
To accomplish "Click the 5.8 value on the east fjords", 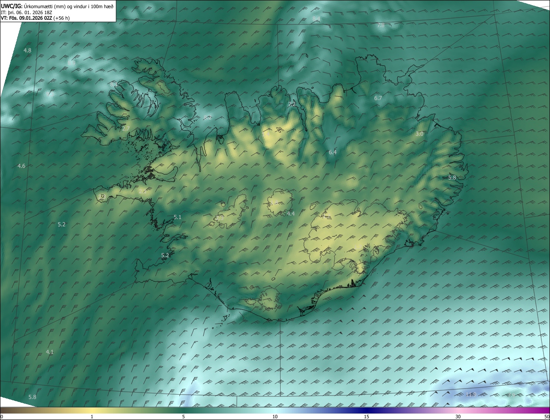I will pyautogui.click(x=452, y=177).
